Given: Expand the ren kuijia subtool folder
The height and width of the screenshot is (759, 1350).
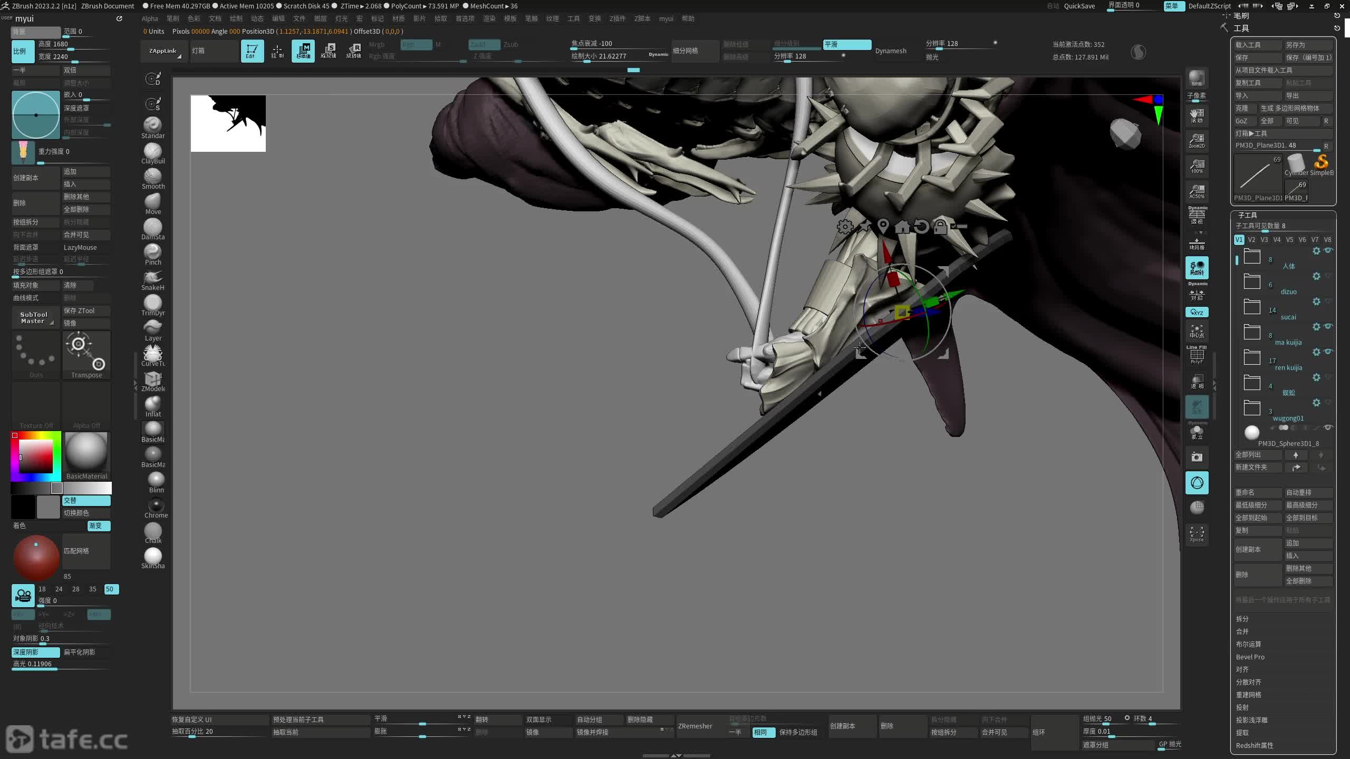Looking at the screenshot, I should 1252,358.
